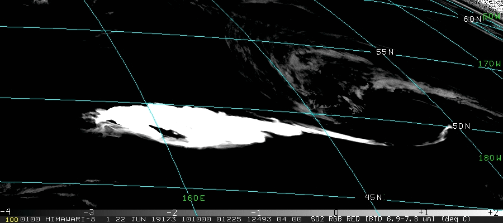Click the -3 tick on the grayscale bar
Viewport: 503px width, 223px height.
click(x=88, y=212)
